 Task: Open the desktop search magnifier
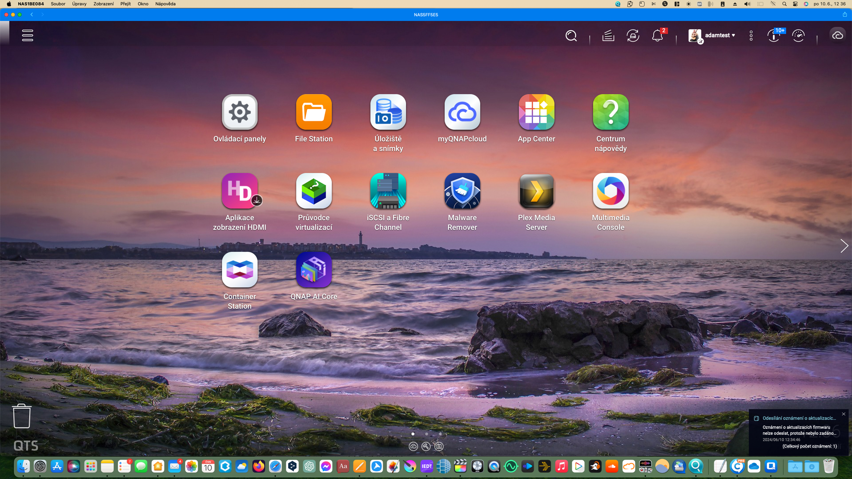(571, 36)
